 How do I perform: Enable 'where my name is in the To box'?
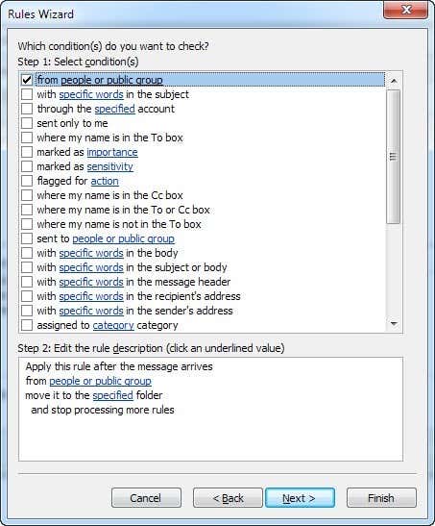[27, 138]
